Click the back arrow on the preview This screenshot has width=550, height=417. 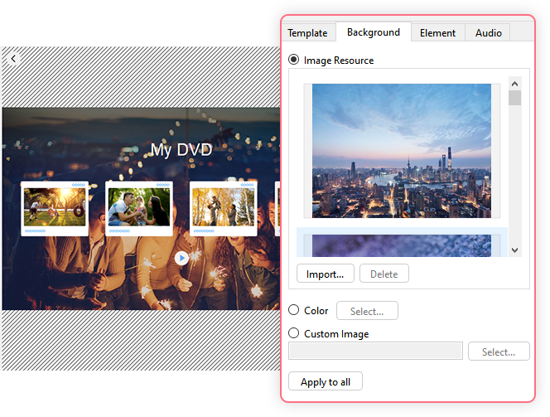click(x=13, y=58)
